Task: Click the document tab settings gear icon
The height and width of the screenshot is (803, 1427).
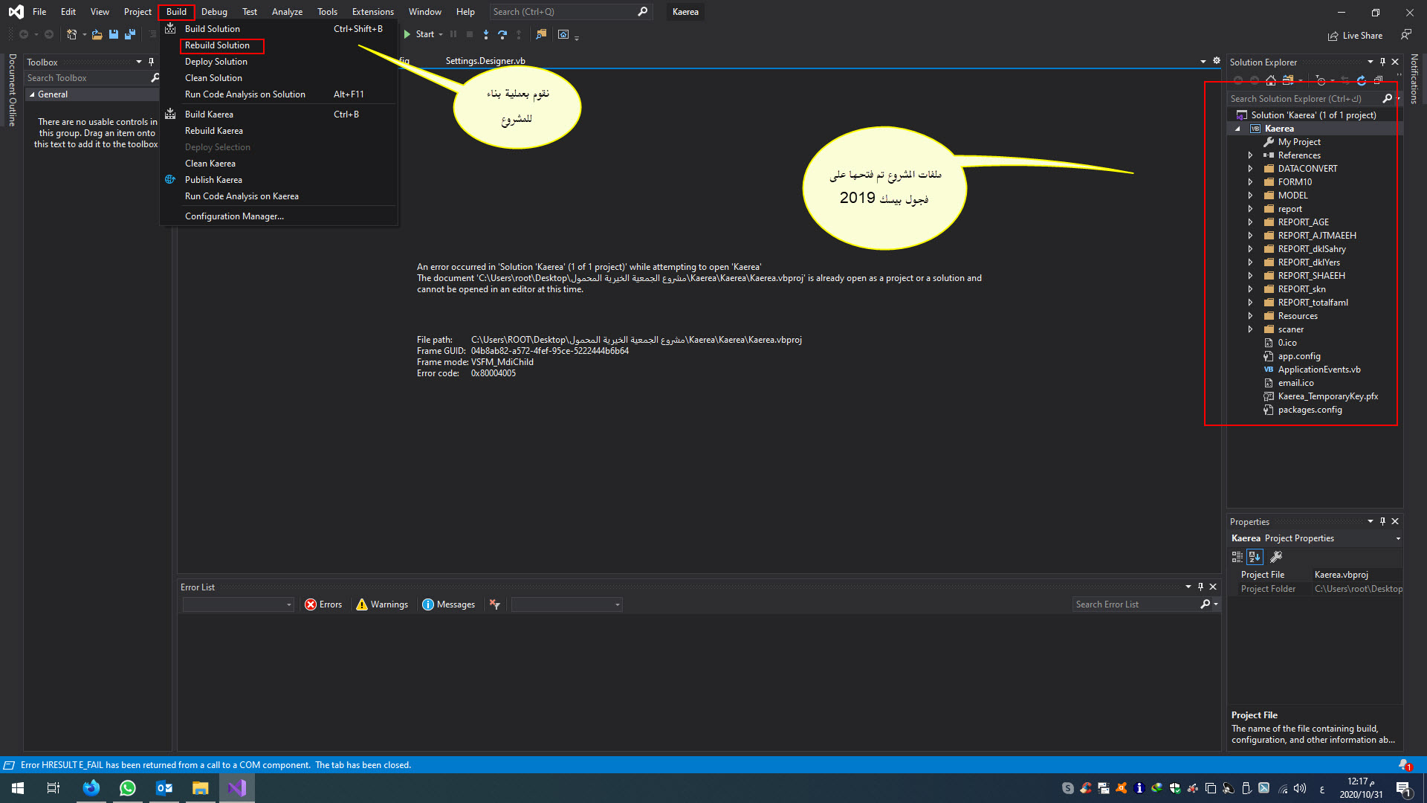Action: click(x=1217, y=61)
